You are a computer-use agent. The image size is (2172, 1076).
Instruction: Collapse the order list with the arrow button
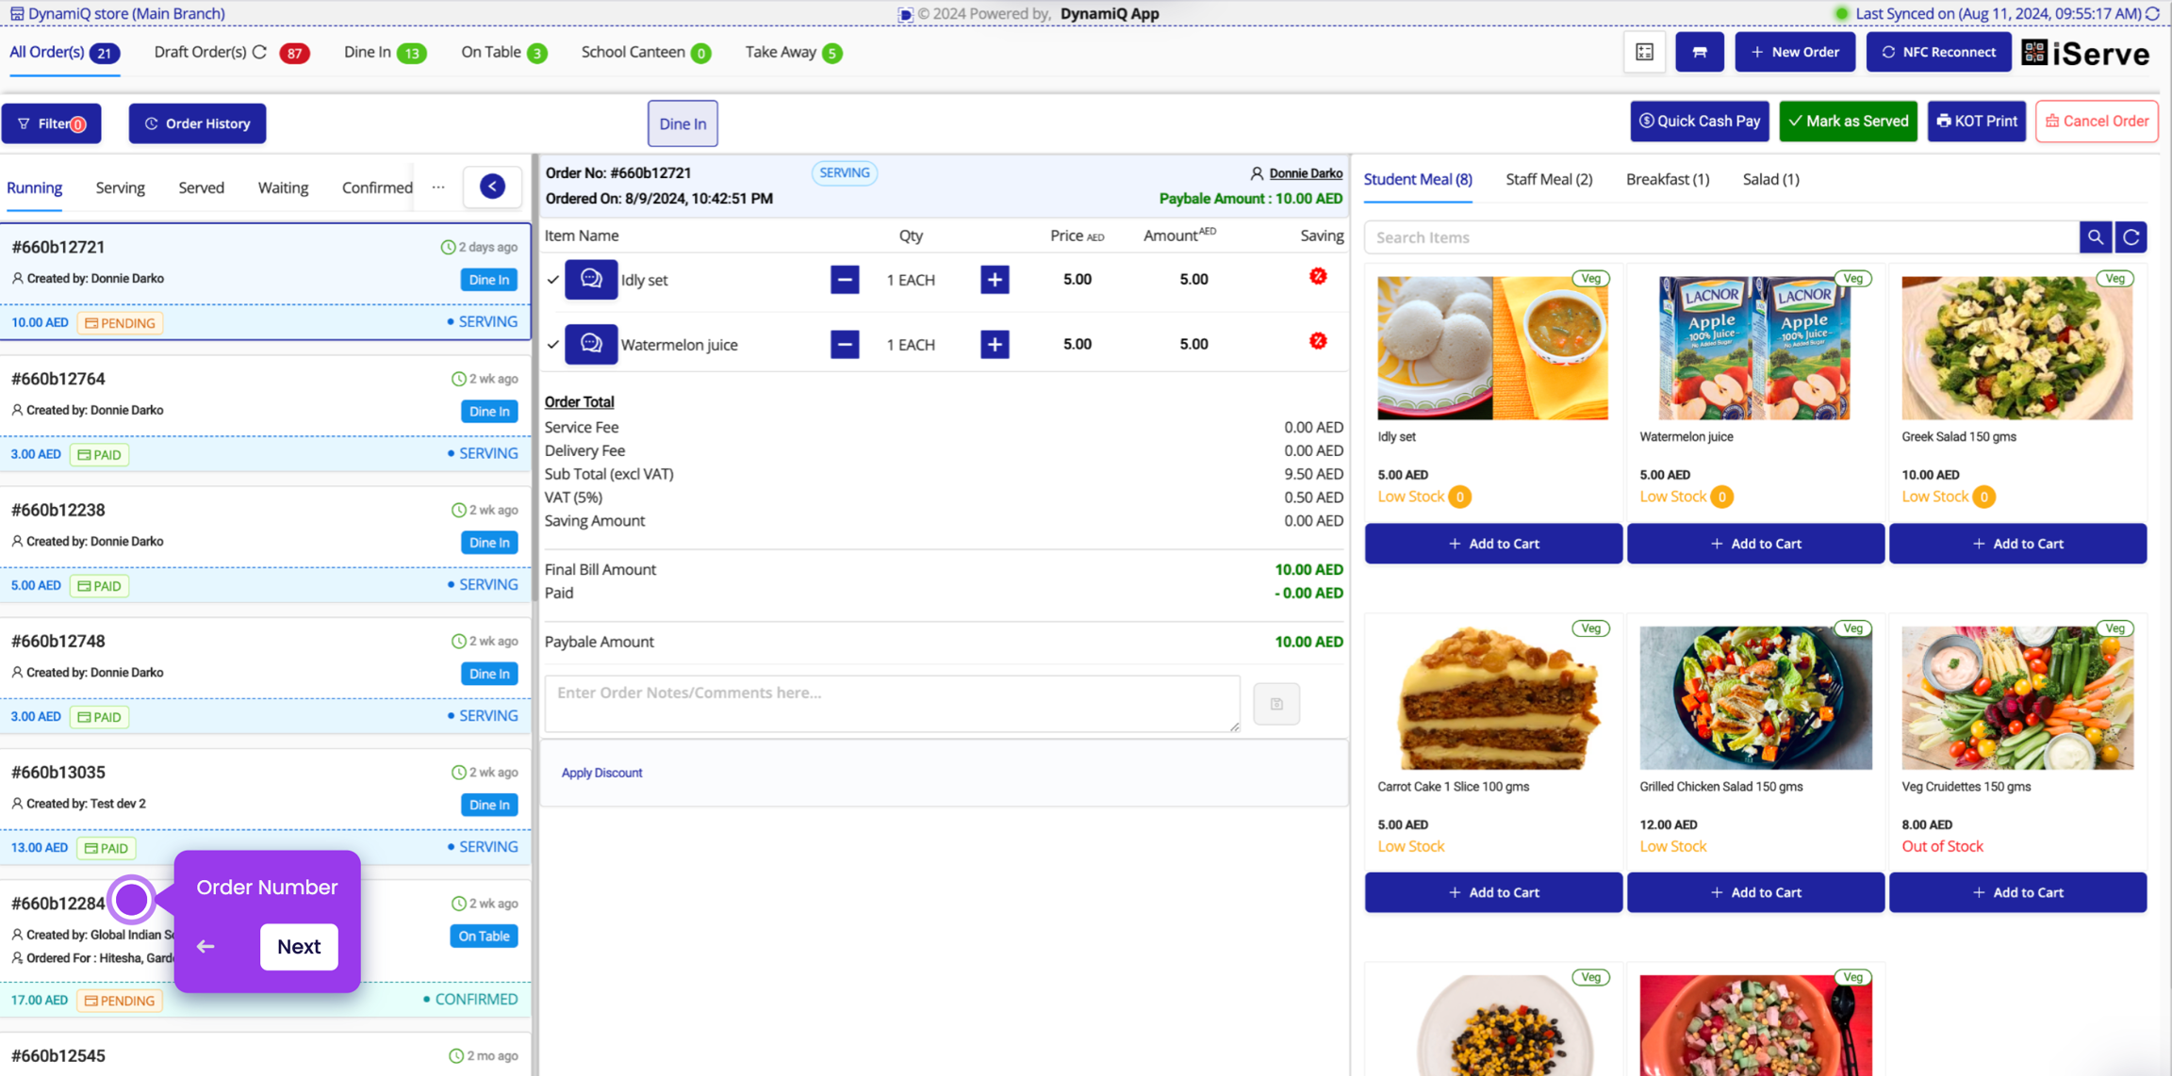(x=492, y=187)
